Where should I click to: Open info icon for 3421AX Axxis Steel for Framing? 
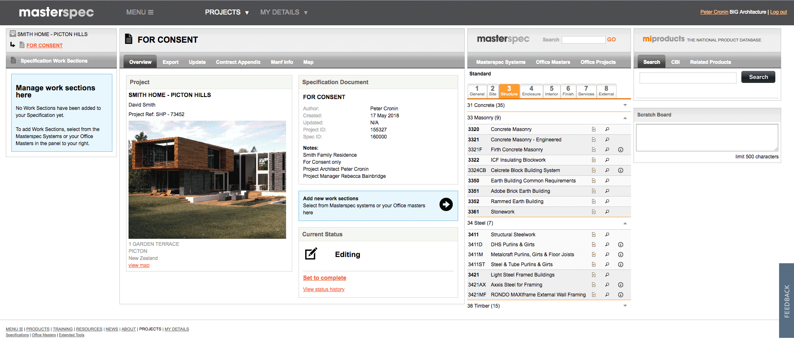[x=620, y=285]
